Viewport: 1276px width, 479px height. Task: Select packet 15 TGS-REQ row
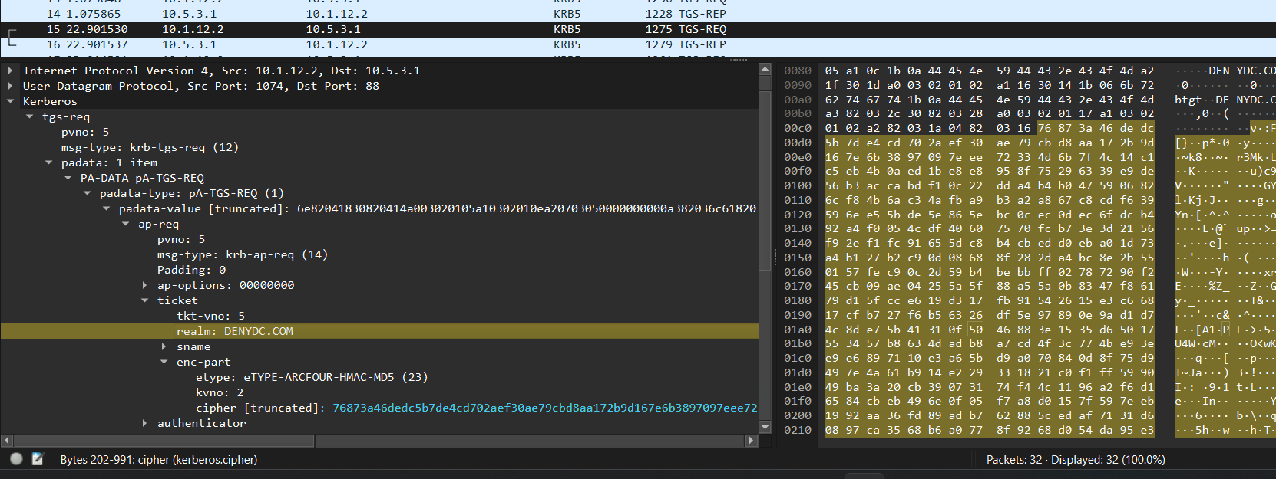(x=638, y=29)
